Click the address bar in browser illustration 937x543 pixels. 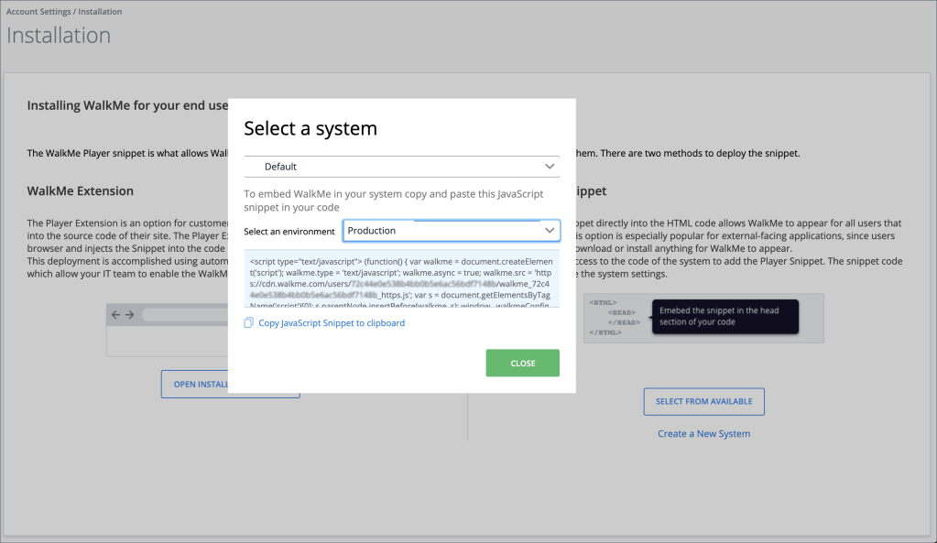click(183, 314)
